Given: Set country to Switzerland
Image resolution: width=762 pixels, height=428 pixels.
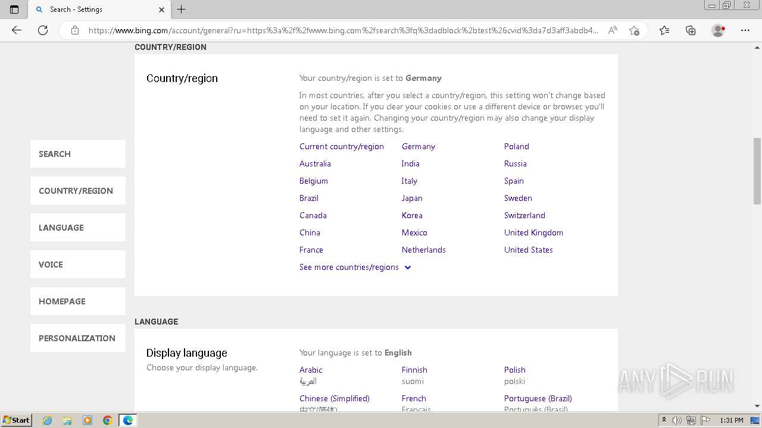Looking at the screenshot, I should point(524,215).
